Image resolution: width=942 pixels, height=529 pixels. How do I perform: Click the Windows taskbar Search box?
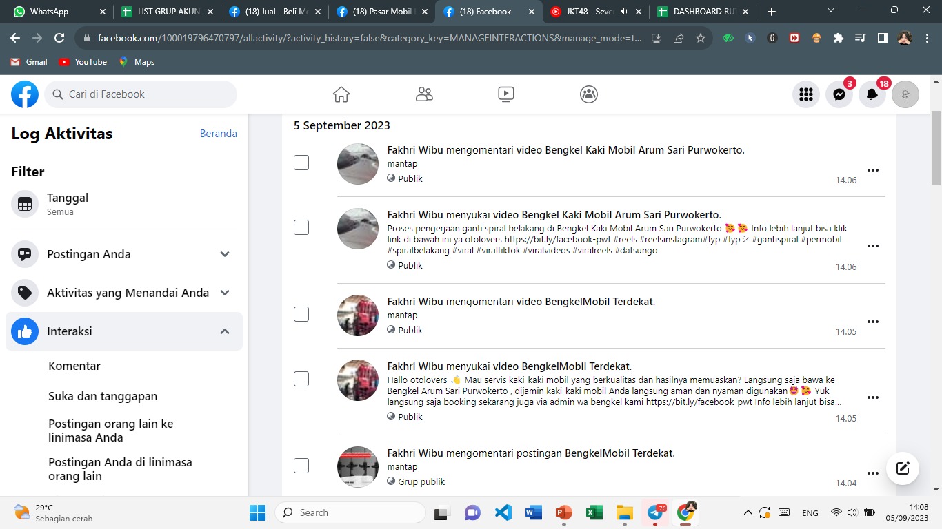350,512
